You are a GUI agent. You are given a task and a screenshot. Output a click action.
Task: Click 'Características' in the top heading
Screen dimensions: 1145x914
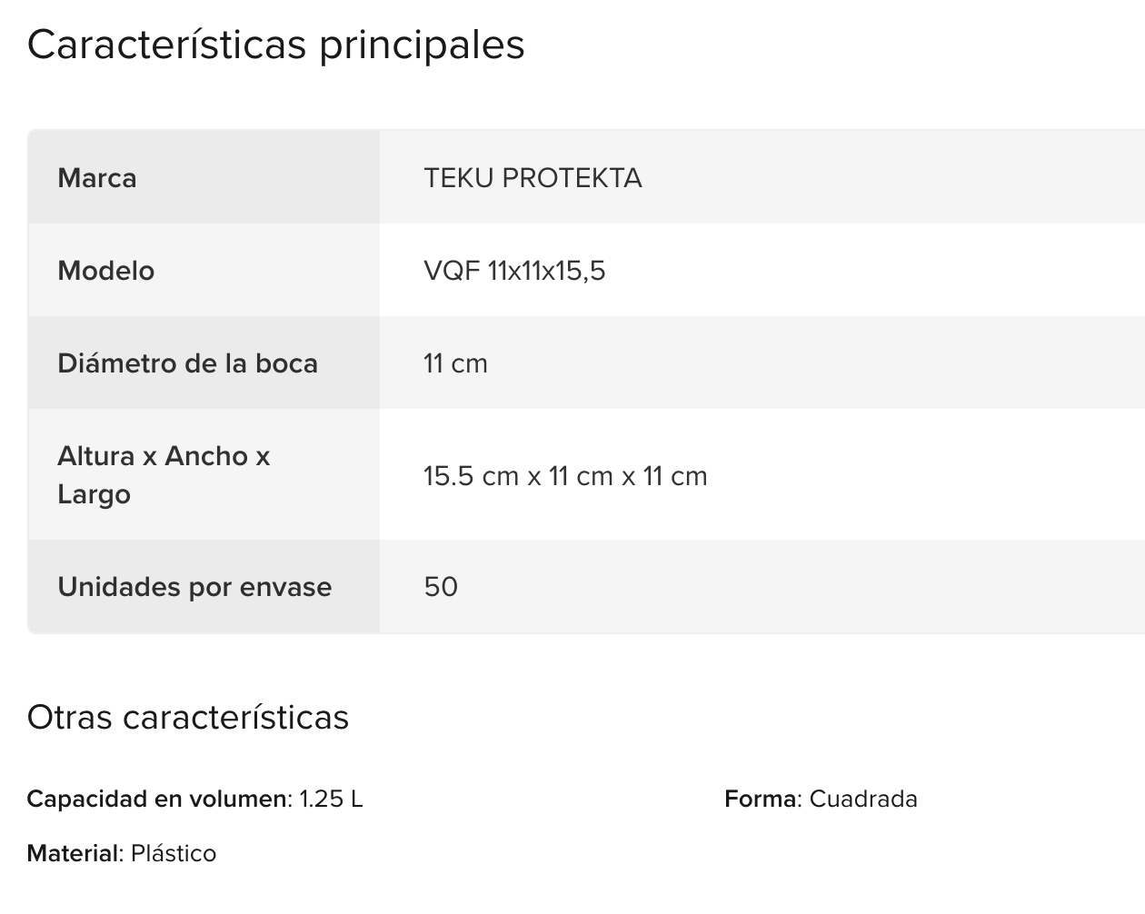[x=166, y=45]
